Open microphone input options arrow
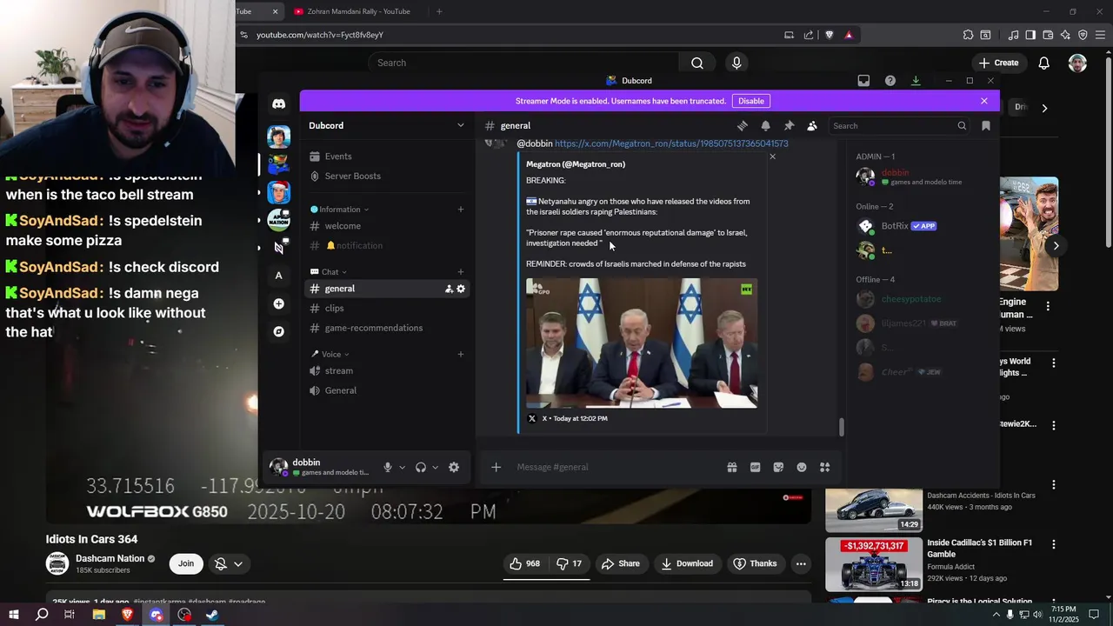 402,467
